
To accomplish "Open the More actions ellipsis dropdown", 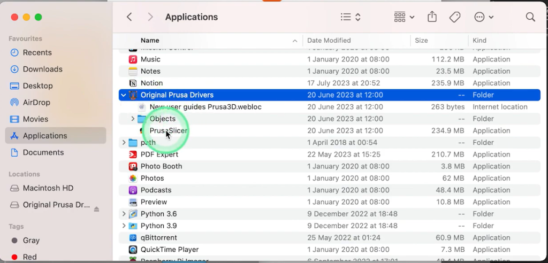I will coord(484,17).
